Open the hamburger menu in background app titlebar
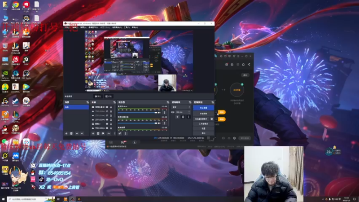 tap(238, 56)
